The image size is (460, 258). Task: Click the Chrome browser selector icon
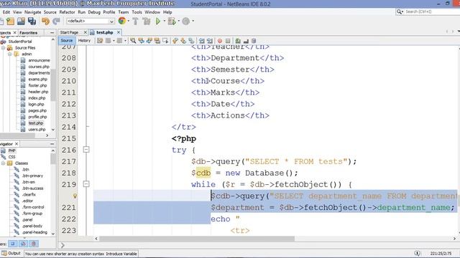click(121, 21)
